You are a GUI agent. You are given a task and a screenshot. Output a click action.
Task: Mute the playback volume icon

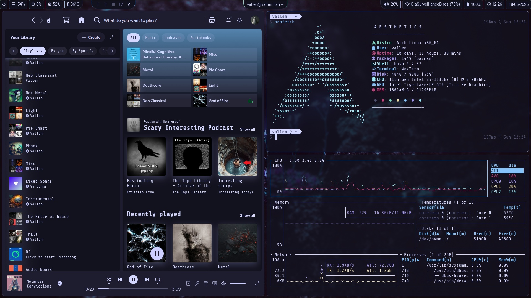click(223, 283)
